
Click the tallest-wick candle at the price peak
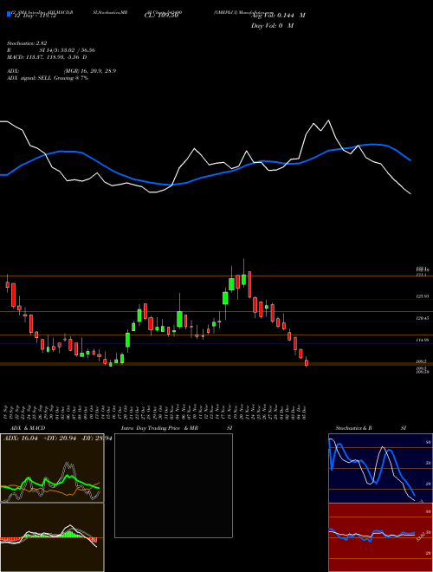click(243, 279)
